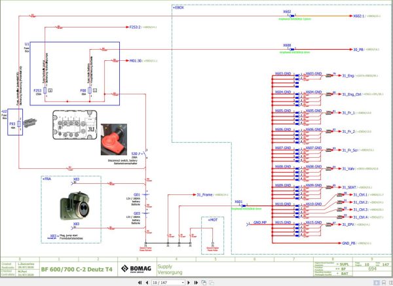Click the previous view icon beside last page
The image size is (393, 286).
pos(204,283)
